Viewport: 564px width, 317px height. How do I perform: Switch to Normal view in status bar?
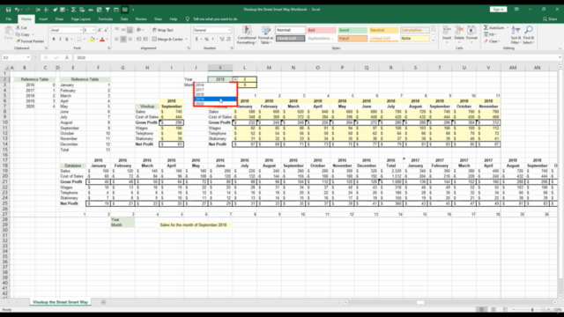(x=481, y=309)
